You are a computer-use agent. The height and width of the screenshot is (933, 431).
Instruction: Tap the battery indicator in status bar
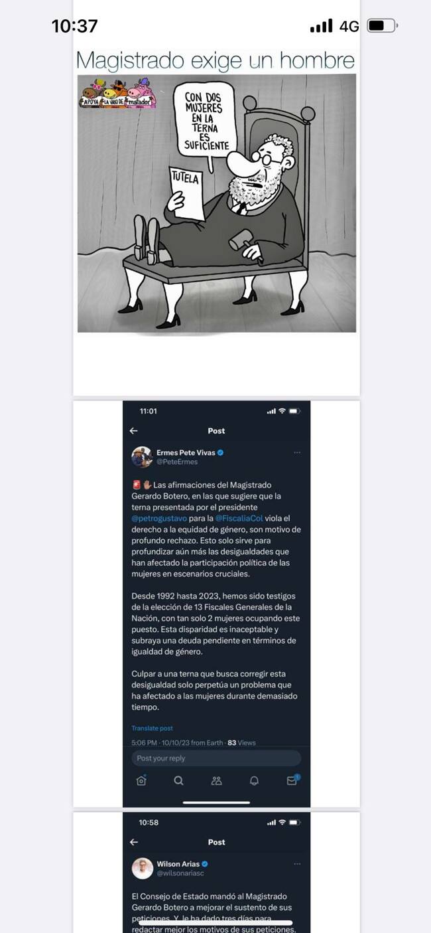tap(382, 26)
